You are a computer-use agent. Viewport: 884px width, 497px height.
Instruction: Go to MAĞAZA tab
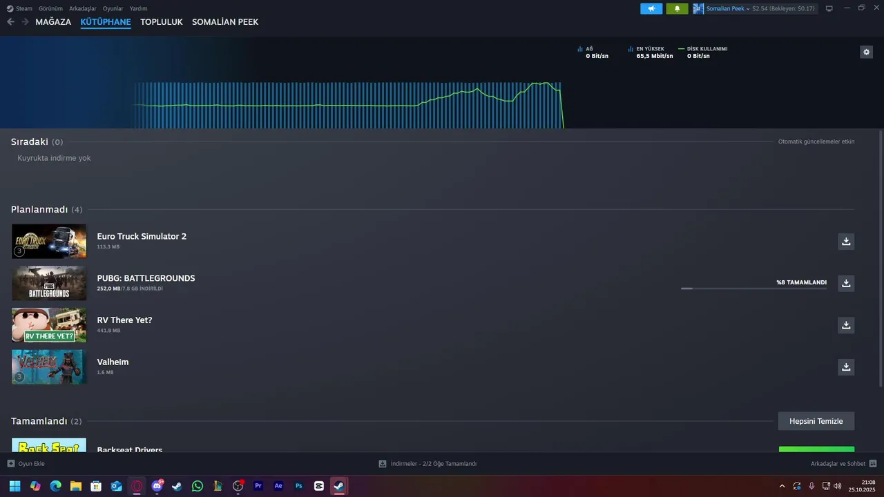point(53,22)
